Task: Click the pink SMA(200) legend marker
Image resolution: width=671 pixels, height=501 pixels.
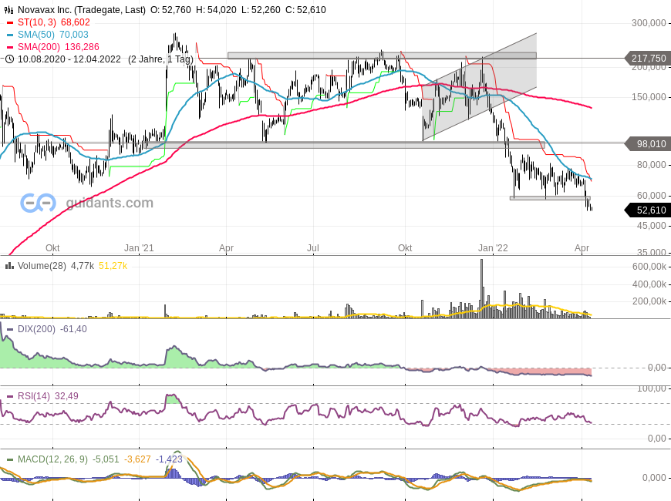Action: (10, 47)
